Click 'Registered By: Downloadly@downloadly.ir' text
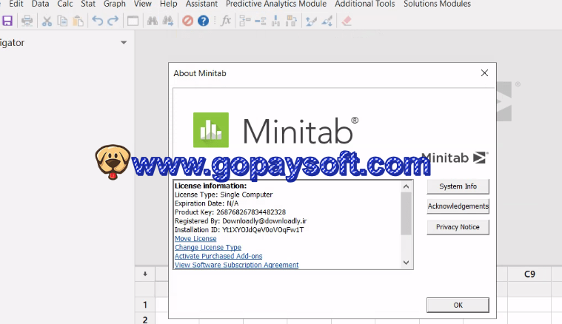This screenshot has height=324, width=562. point(241,221)
